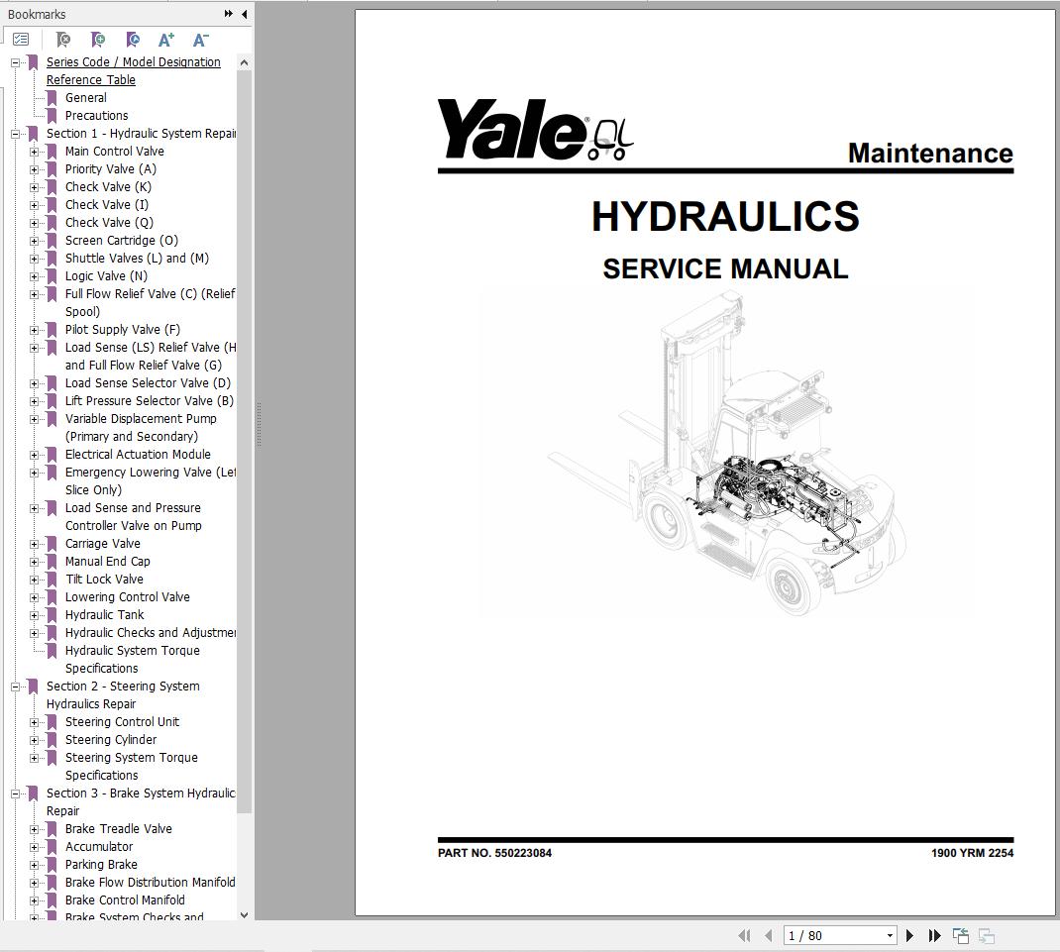Open Lift Pressure Selector Valve (B) bookmark

[x=150, y=401]
